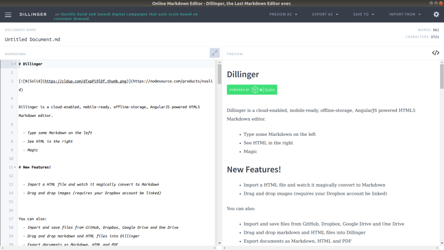444x250 pixels.
Task: Open the Import From menu
Action: [x=404, y=15]
